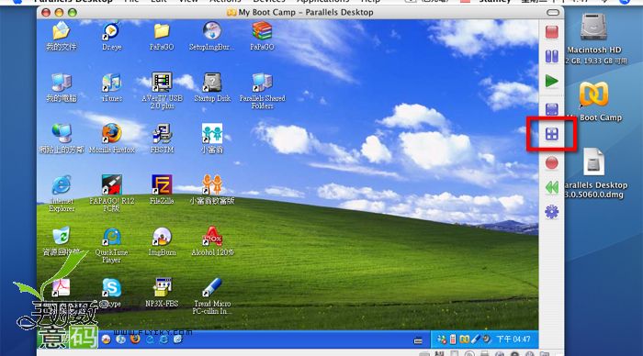Screen dimensions: 643x356
Task: Click the green Start virtual machine button
Action: [x=551, y=81]
